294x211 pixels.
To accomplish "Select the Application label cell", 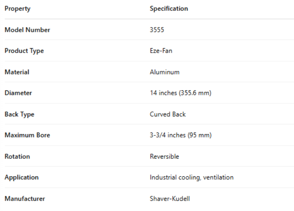I will (22, 178).
